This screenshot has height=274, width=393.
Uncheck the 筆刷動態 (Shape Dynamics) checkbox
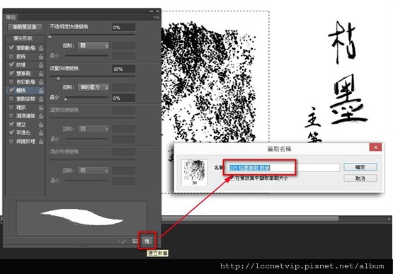[x=11, y=47]
